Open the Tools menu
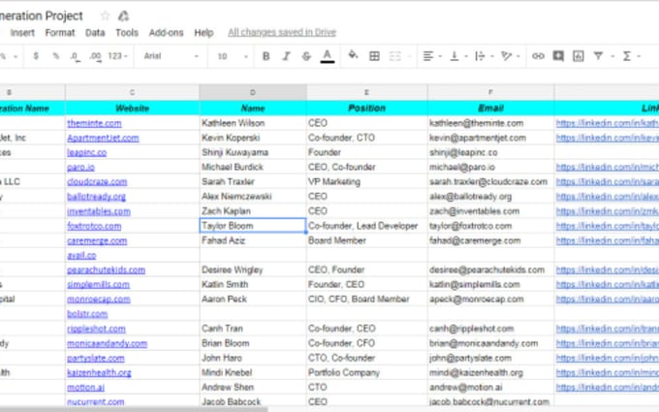Image resolution: width=659 pixels, height=412 pixels. click(127, 33)
